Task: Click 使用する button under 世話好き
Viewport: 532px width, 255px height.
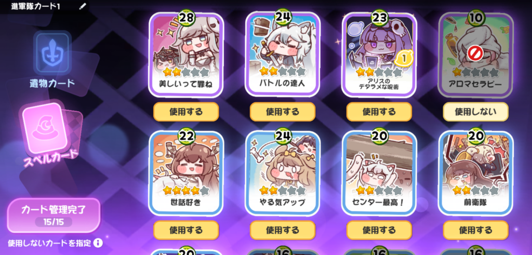Action: coord(187,230)
